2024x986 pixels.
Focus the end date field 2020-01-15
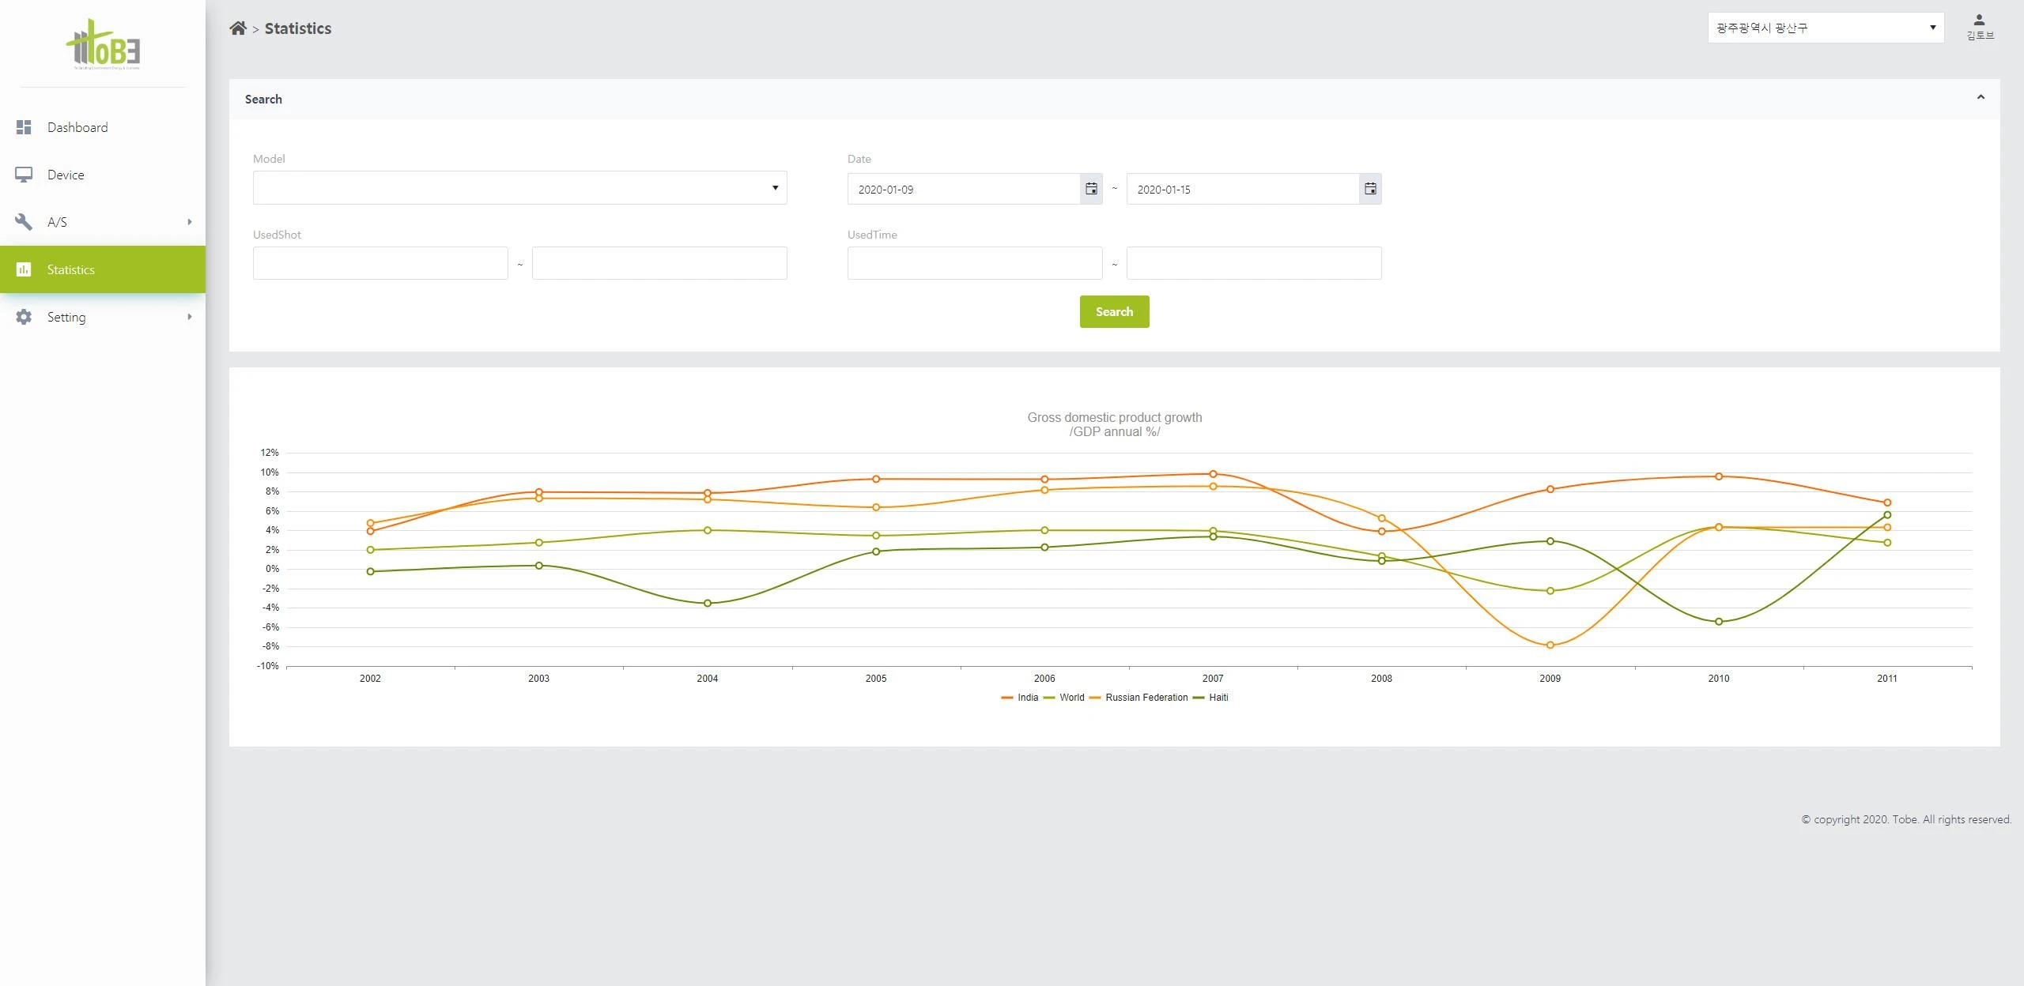click(x=1243, y=189)
